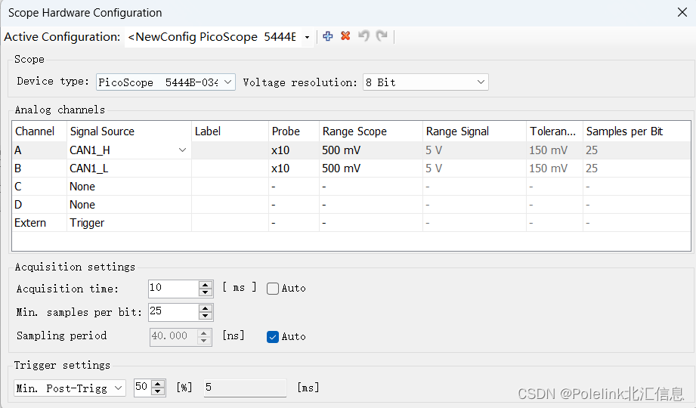The image size is (696, 408).
Task: Click the x10 probe cell for channel B
Action: [294, 168]
